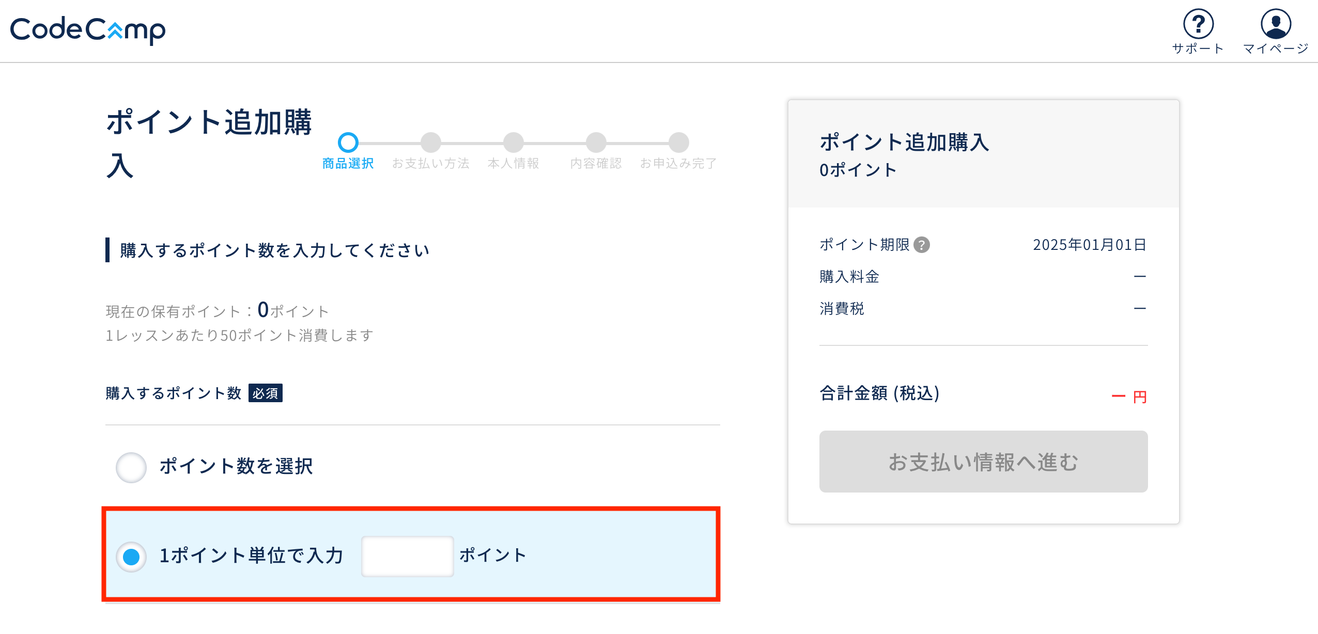This screenshot has width=1318, height=634.
Task: Click the お支払い方法 step label
Action: click(430, 164)
